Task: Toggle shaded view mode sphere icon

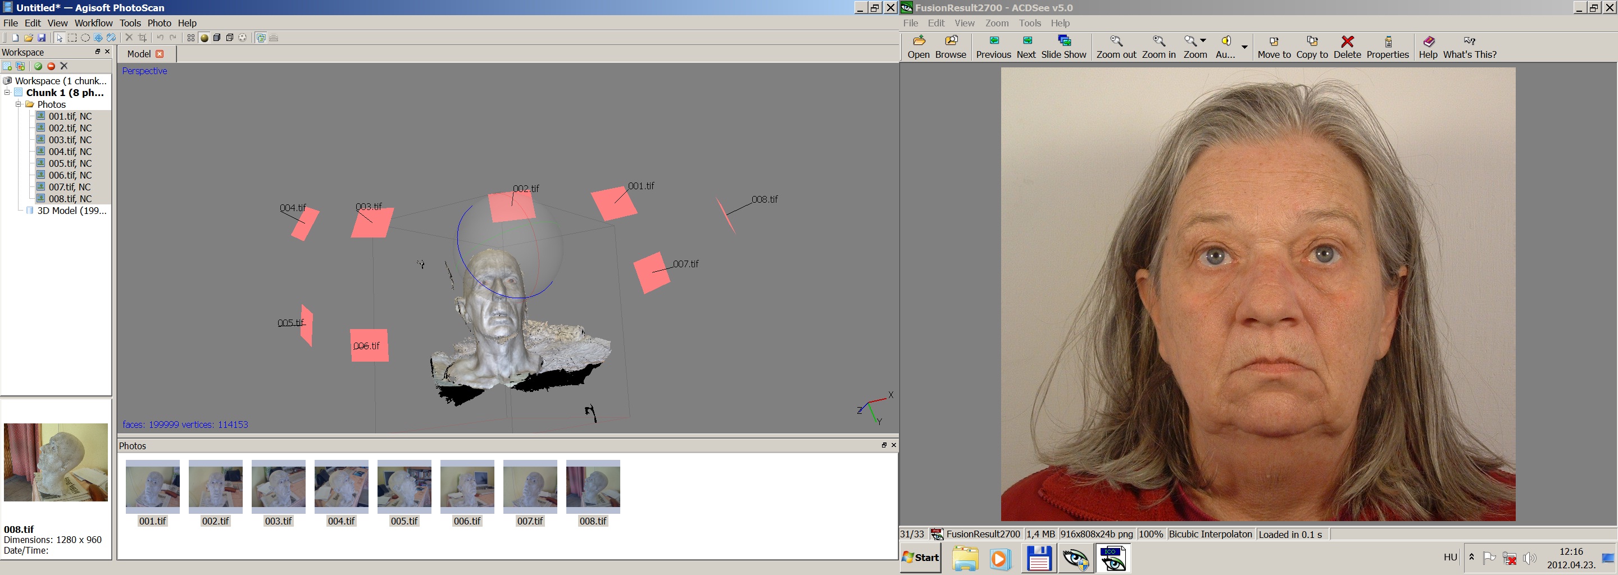Action: click(x=204, y=38)
